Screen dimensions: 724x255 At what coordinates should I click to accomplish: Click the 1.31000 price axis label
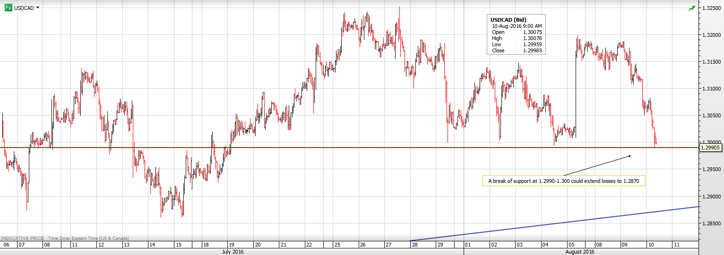tap(711, 89)
